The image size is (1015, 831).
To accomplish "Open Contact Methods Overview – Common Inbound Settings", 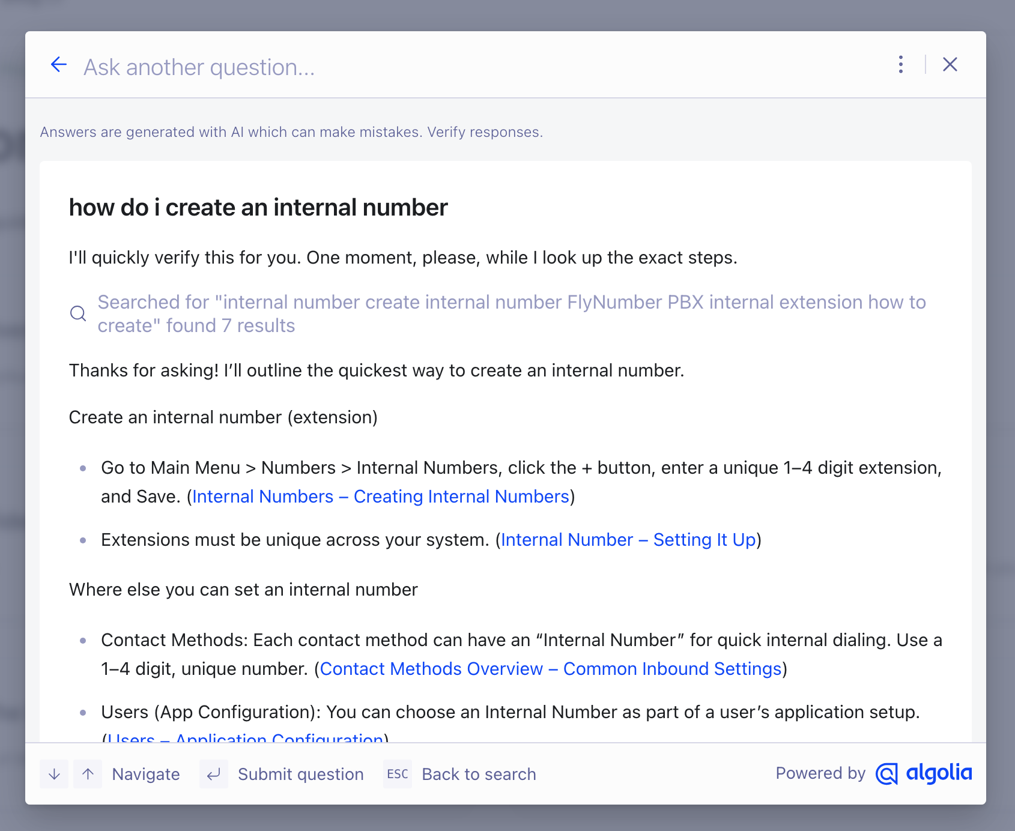I will coord(550,669).
